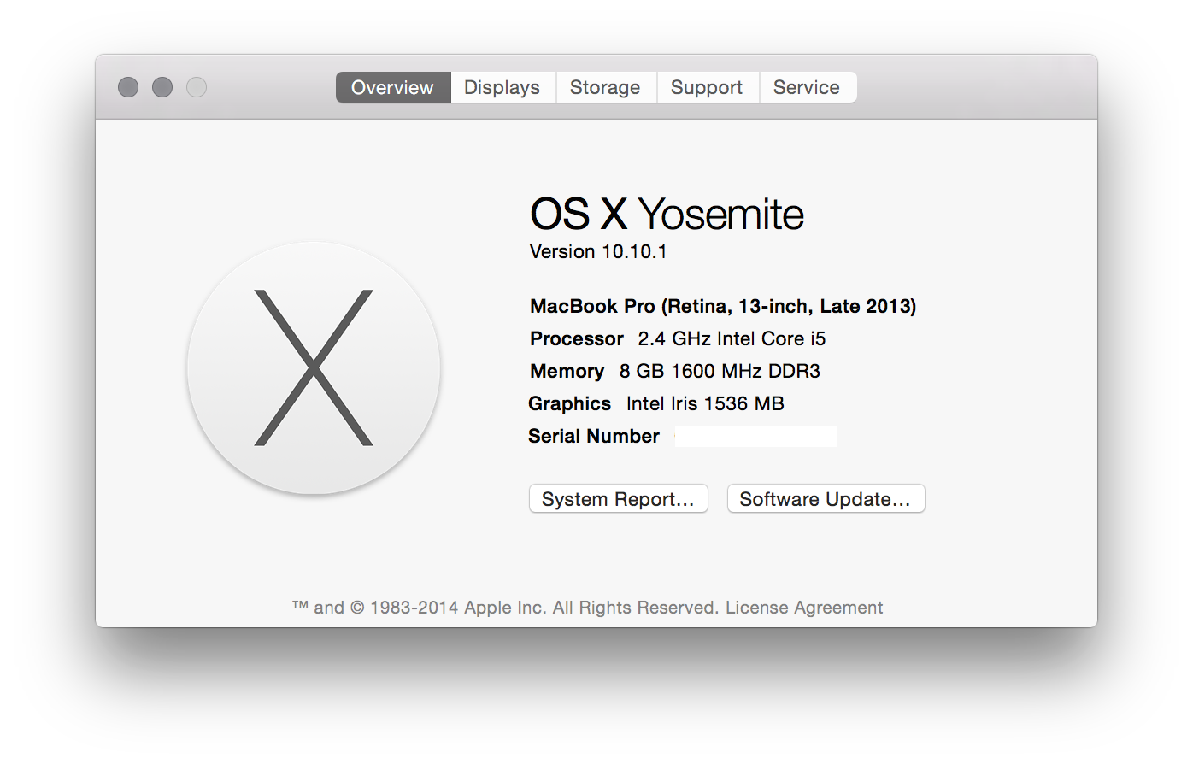Switch to the Overview tab
This screenshot has width=1193, height=764.
tap(393, 87)
